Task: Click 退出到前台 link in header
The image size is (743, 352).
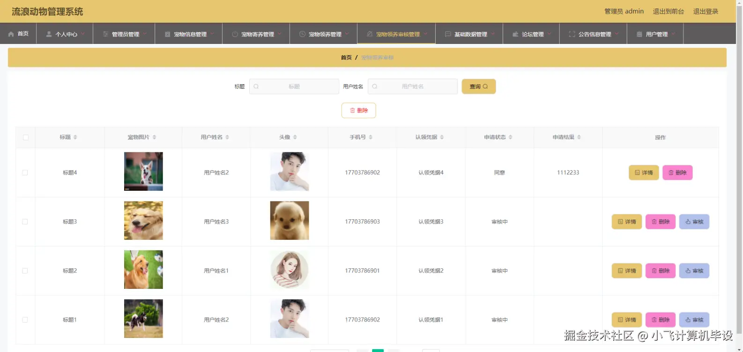Action: click(669, 11)
